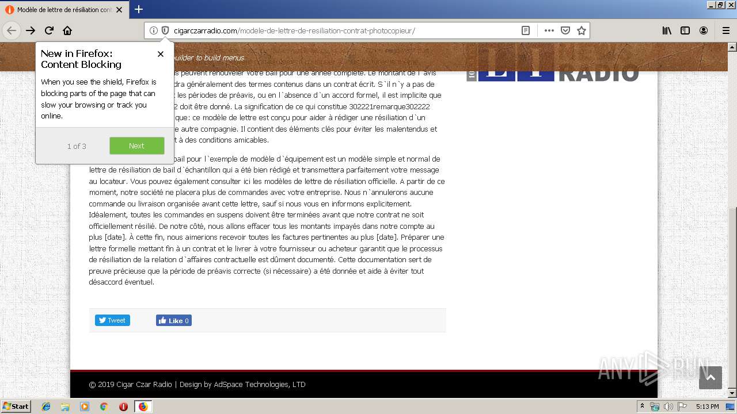Show site information icon in the address bar
The width and height of the screenshot is (737, 414).
click(x=154, y=30)
